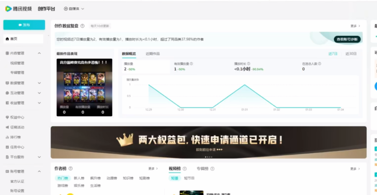Select the 播放量 metric card
The width and height of the screenshot is (377, 195).
pyautogui.click(x=146, y=67)
